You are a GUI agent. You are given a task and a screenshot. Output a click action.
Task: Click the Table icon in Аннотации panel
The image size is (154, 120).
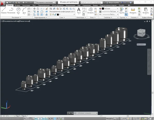(84, 14)
